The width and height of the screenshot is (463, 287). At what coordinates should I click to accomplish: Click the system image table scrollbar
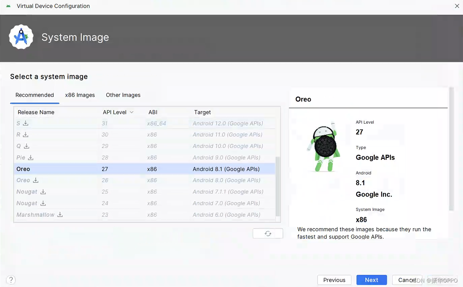coord(278,187)
